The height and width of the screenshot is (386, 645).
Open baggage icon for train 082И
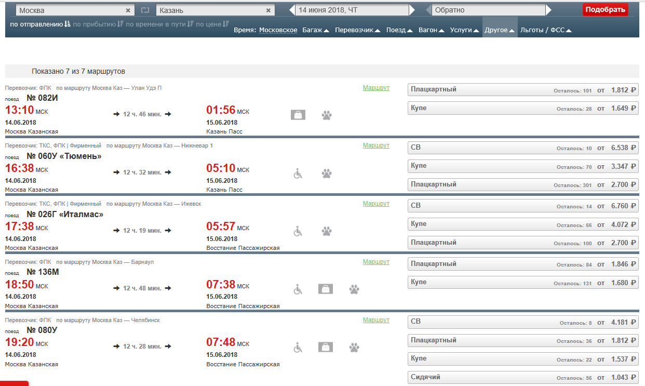[298, 115]
